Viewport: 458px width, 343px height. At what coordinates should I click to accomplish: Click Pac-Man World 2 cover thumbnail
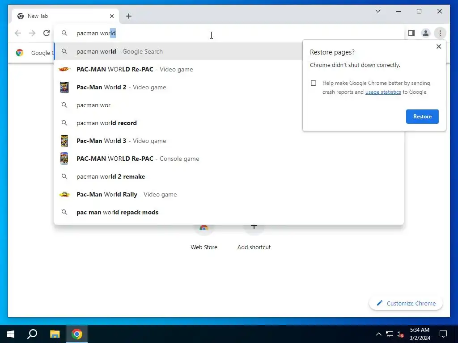coord(64,87)
